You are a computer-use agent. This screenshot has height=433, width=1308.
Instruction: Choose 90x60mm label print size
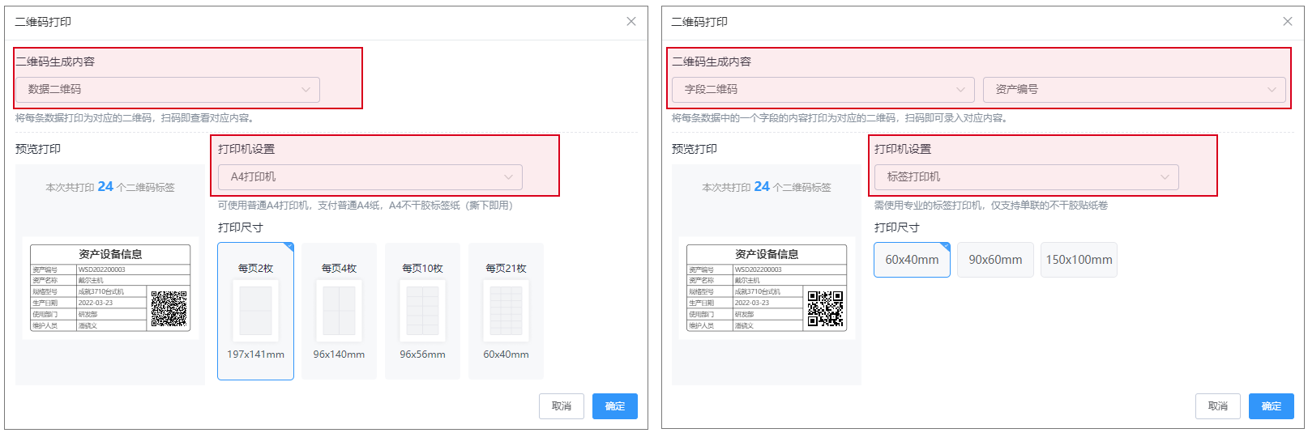995,260
